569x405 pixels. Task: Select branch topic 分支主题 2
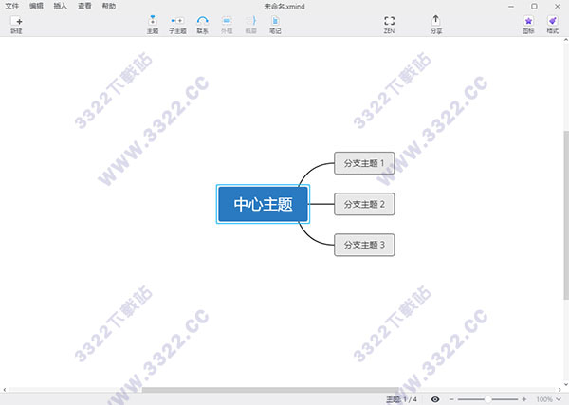tap(364, 204)
